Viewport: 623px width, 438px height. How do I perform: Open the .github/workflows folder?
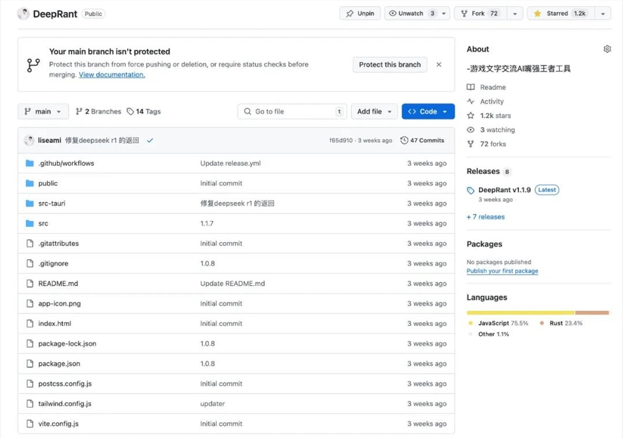66,163
